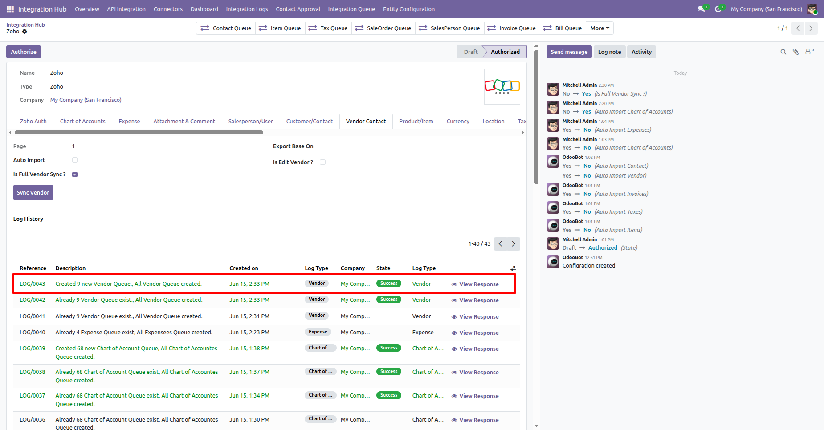
Task: Switch to the Salesperson/User tab
Action: click(251, 122)
